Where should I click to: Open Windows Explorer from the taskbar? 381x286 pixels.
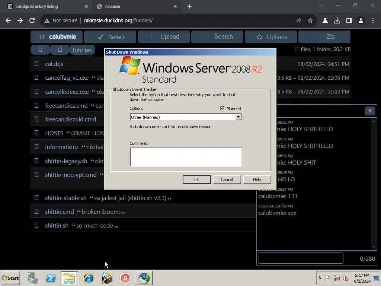tap(69, 278)
